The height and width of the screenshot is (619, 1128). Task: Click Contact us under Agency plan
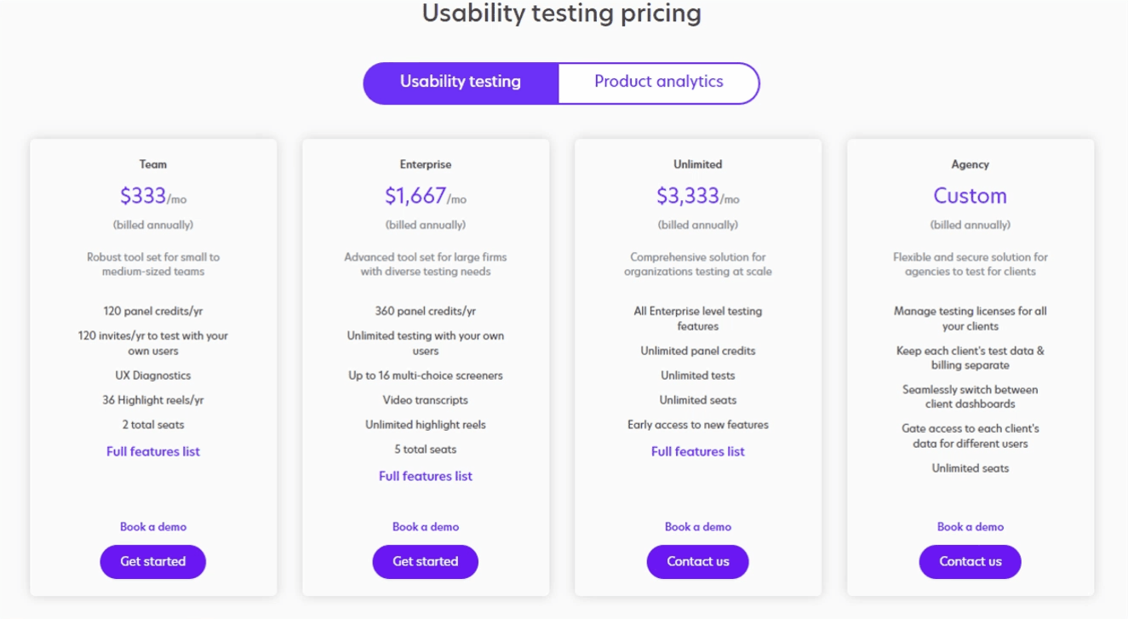pyautogui.click(x=971, y=562)
